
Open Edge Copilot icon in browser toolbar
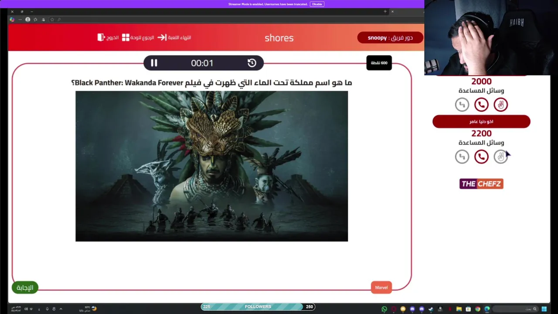(12, 20)
